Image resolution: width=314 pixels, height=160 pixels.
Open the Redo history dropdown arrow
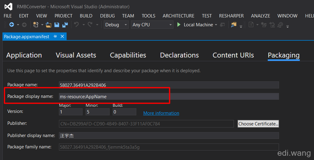pos(97,25)
